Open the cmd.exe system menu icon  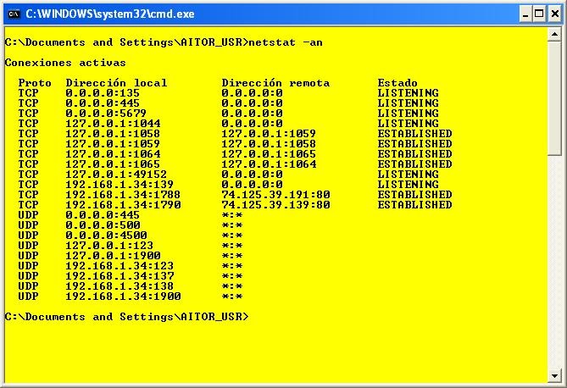(x=14, y=14)
